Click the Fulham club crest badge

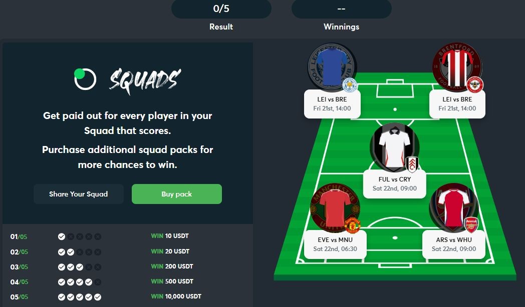point(412,164)
